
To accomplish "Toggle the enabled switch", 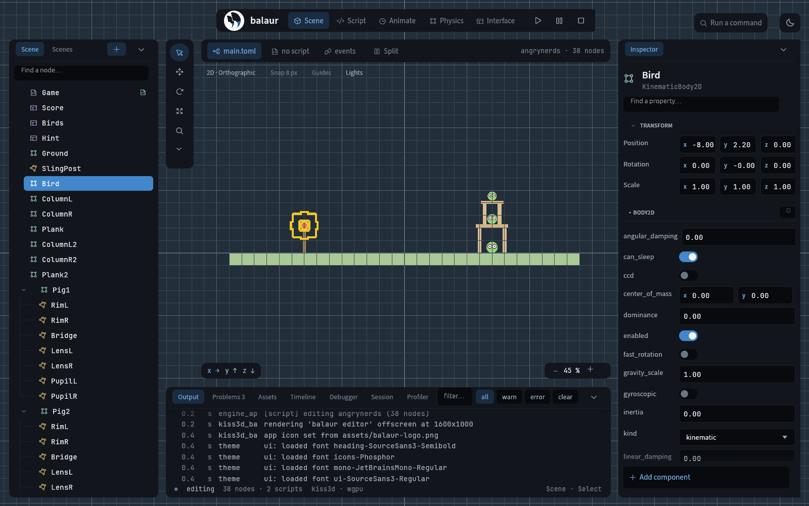I will 688,336.
